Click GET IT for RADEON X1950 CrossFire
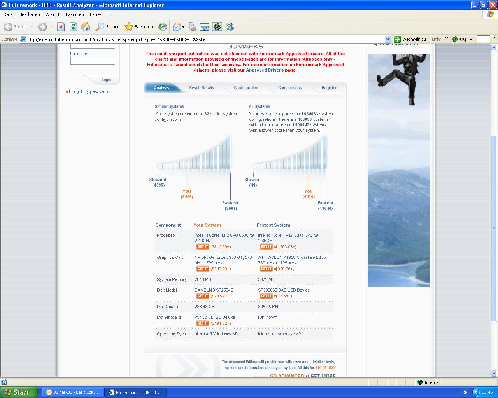 click(266, 269)
